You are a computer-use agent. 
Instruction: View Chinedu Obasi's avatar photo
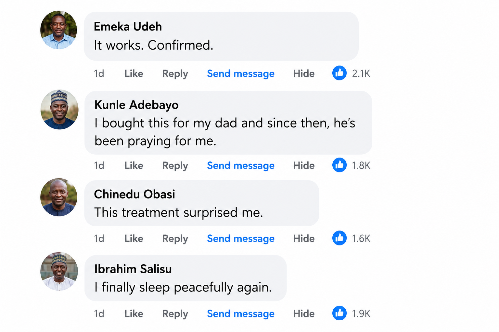click(59, 197)
